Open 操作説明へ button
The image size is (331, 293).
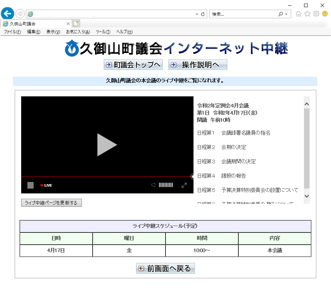tap(197, 65)
